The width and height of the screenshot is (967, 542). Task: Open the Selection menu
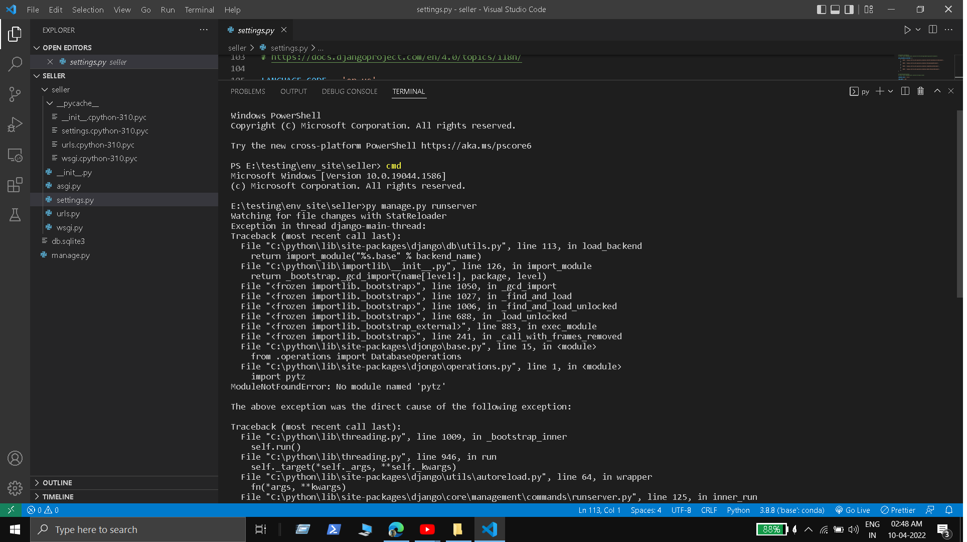[x=88, y=10]
